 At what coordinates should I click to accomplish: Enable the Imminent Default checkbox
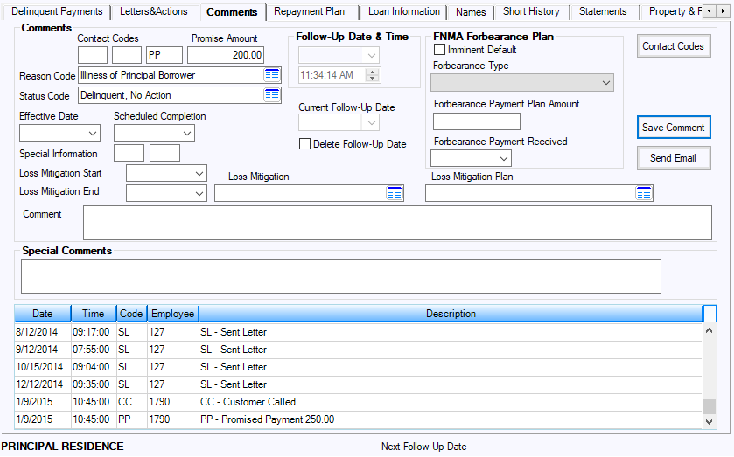pyautogui.click(x=440, y=50)
